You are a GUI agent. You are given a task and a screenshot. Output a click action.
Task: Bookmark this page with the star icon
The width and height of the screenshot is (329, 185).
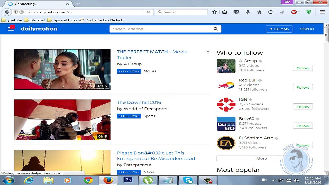(x=215, y=12)
